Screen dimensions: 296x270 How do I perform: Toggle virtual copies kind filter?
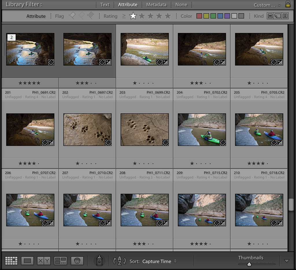click(277, 16)
